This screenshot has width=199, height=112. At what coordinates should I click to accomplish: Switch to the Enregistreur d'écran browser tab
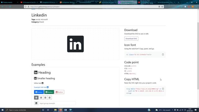pos(49,2)
